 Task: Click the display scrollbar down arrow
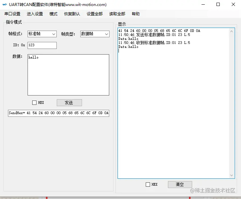click(x=231, y=175)
